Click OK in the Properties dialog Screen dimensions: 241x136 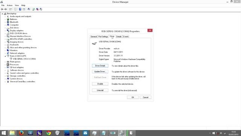tap(133, 97)
